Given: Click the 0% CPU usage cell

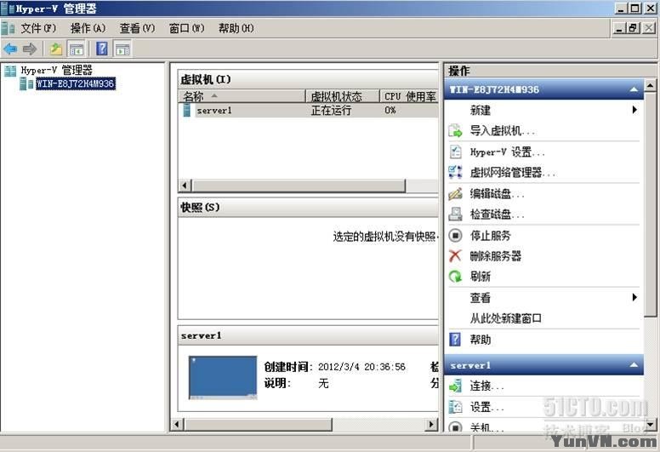Looking at the screenshot, I should 390,111.
